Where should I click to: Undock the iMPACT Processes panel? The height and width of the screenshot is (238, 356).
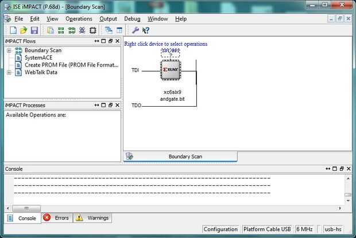click(x=110, y=105)
